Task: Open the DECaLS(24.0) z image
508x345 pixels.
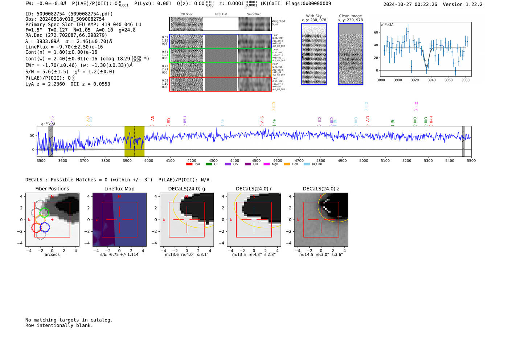Action: (321, 219)
